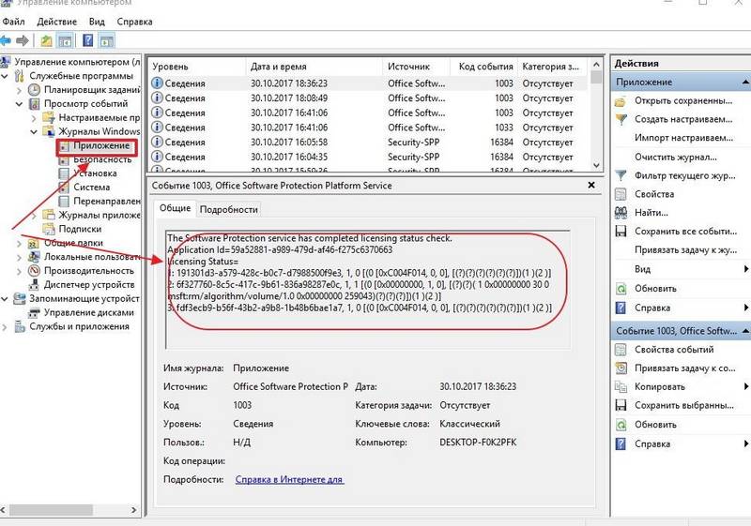The width and height of the screenshot is (751, 526).
Task: Collapse the Приложение actions section header
Action: click(x=745, y=83)
